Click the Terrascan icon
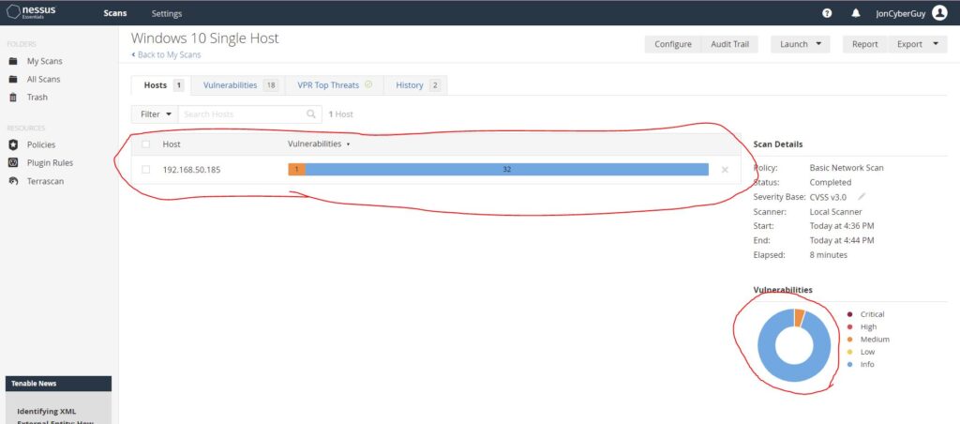Screen dimensions: 960x424 click(13, 181)
